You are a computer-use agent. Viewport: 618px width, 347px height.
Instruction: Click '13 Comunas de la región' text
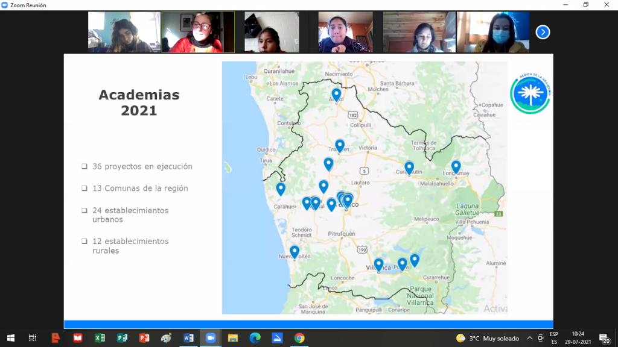[x=140, y=189]
